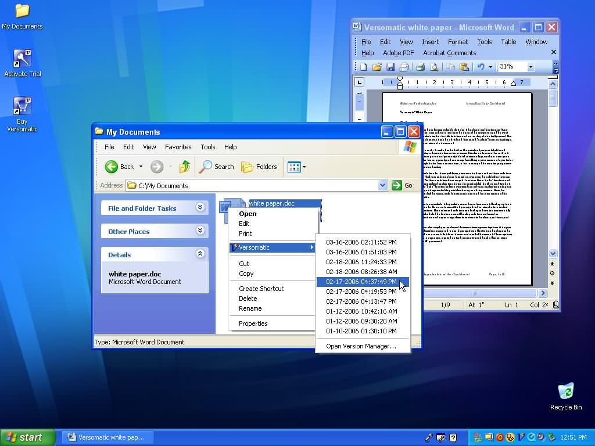This screenshot has height=446, width=595.
Task: Click the tab-stop selector at ruler corner
Action: pos(359,82)
